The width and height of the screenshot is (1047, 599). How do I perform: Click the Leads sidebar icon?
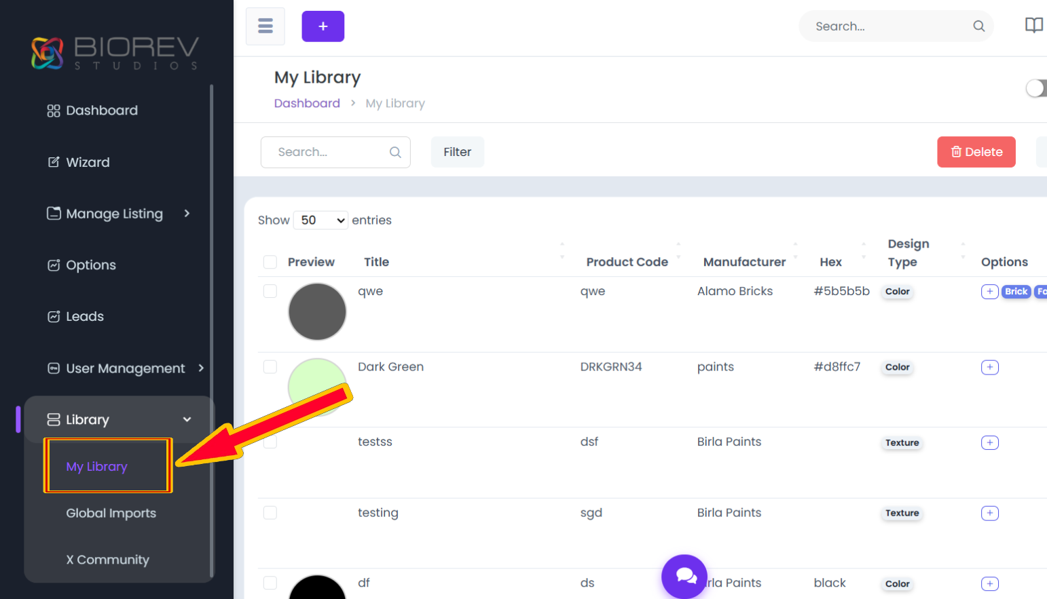pos(54,317)
